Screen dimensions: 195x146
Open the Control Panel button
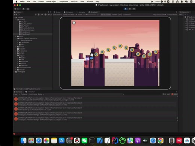click(x=172, y=15)
